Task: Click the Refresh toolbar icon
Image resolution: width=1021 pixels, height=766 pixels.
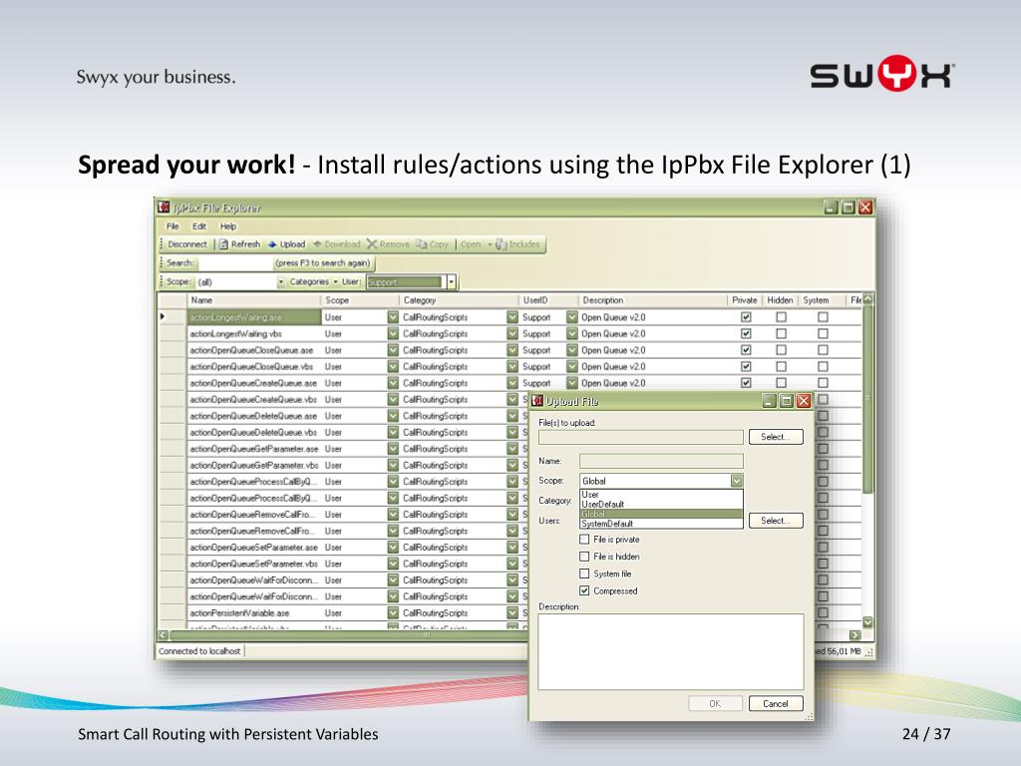Action: pos(224,244)
